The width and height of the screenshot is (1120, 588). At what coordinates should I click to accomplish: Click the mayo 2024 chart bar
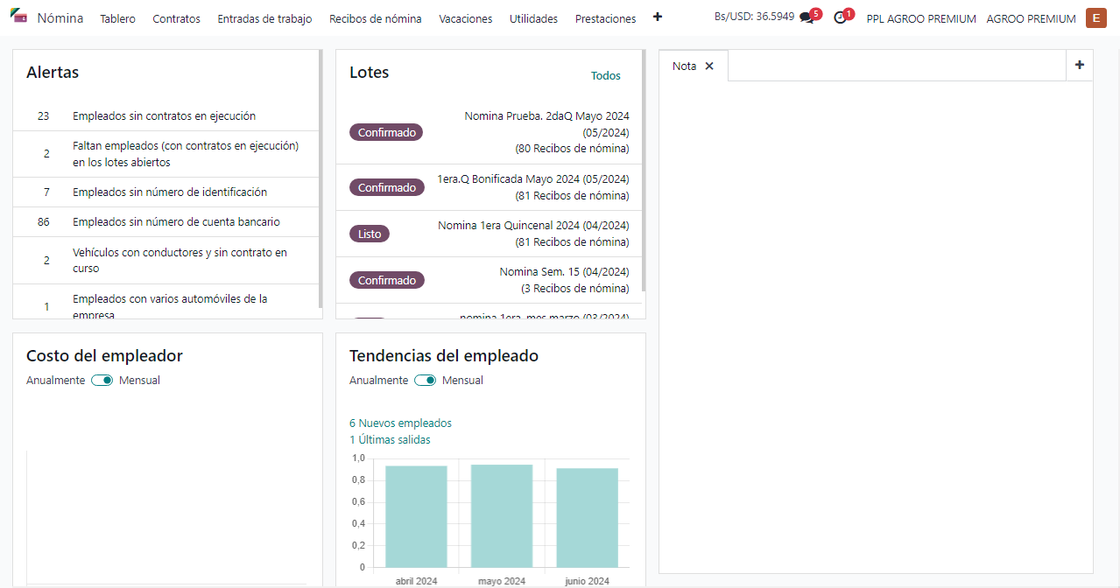[502, 515]
